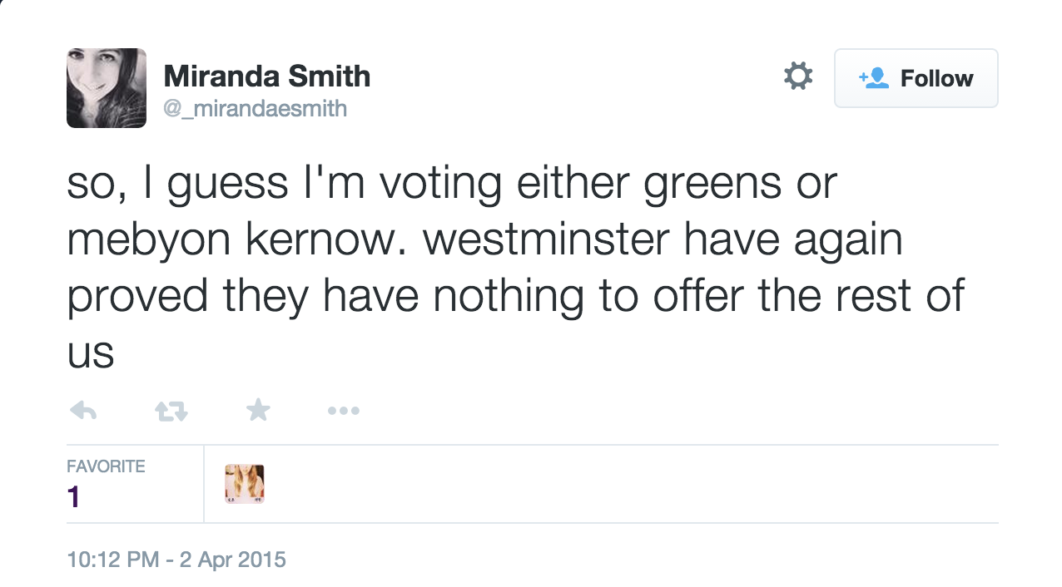Open the @_mirandaesmith handle link
The width and height of the screenshot is (1062, 587).
255,108
